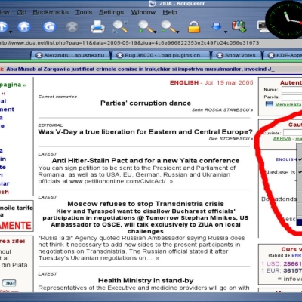Click the red ENGLISH heading near the date
The width and height of the screenshot is (302, 302).
coord(184,82)
